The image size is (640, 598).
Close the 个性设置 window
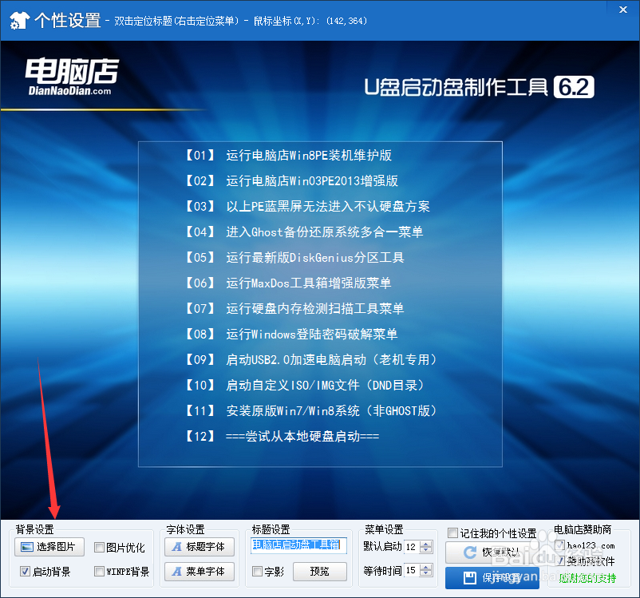623,10
